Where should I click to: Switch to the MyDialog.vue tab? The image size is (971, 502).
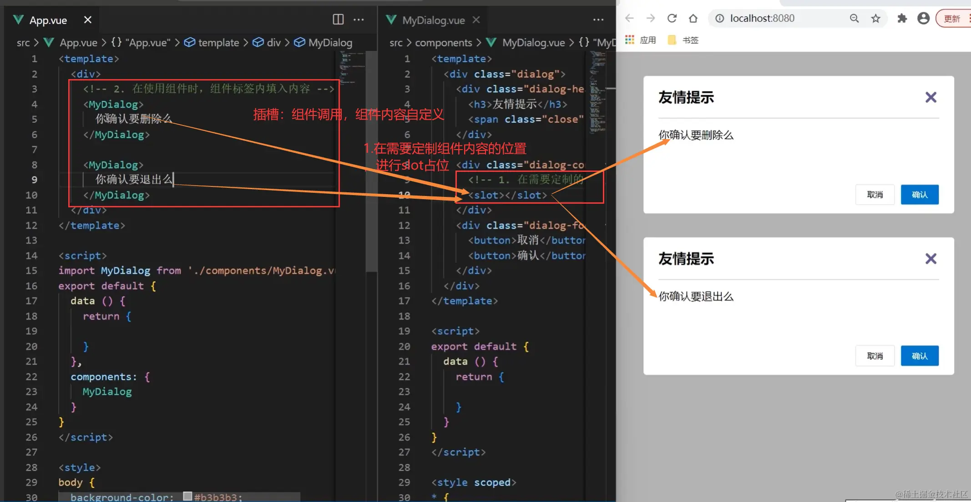[433, 20]
